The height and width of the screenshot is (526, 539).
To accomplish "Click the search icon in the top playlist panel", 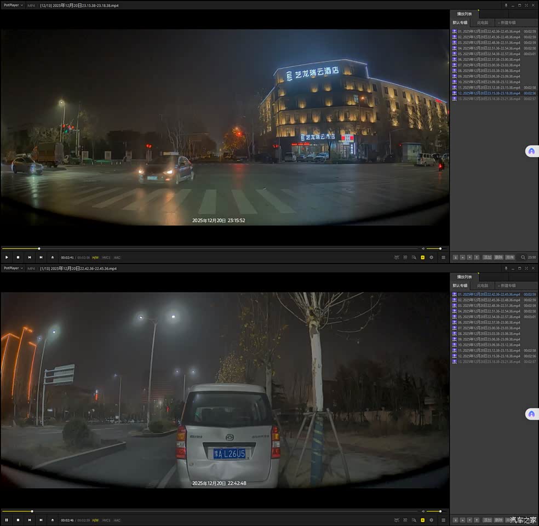I will pos(523,257).
